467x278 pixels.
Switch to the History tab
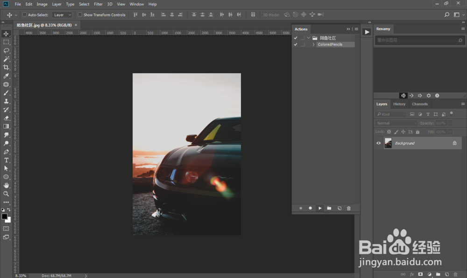coord(399,104)
